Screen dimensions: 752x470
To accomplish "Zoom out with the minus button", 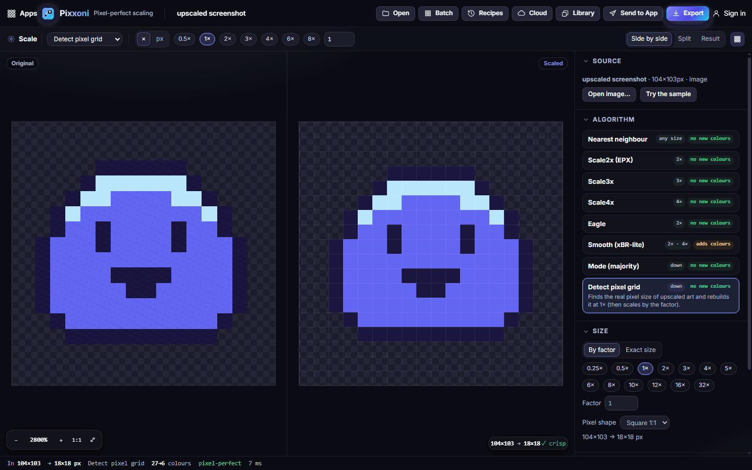I will click(x=16, y=440).
